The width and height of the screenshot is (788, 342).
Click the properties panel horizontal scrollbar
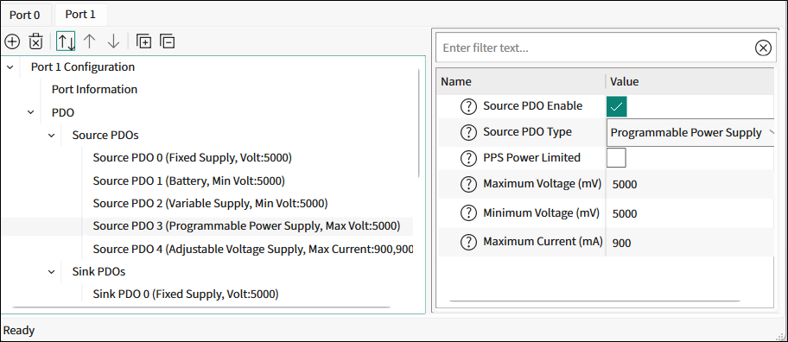[594, 301]
